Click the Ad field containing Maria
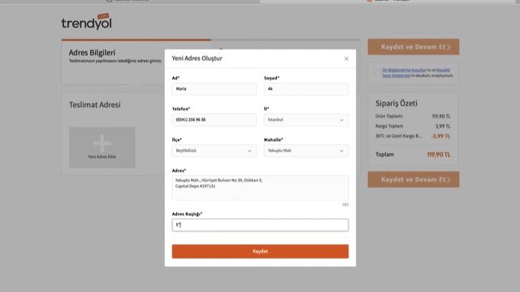520x292 pixels. [214, 88]
